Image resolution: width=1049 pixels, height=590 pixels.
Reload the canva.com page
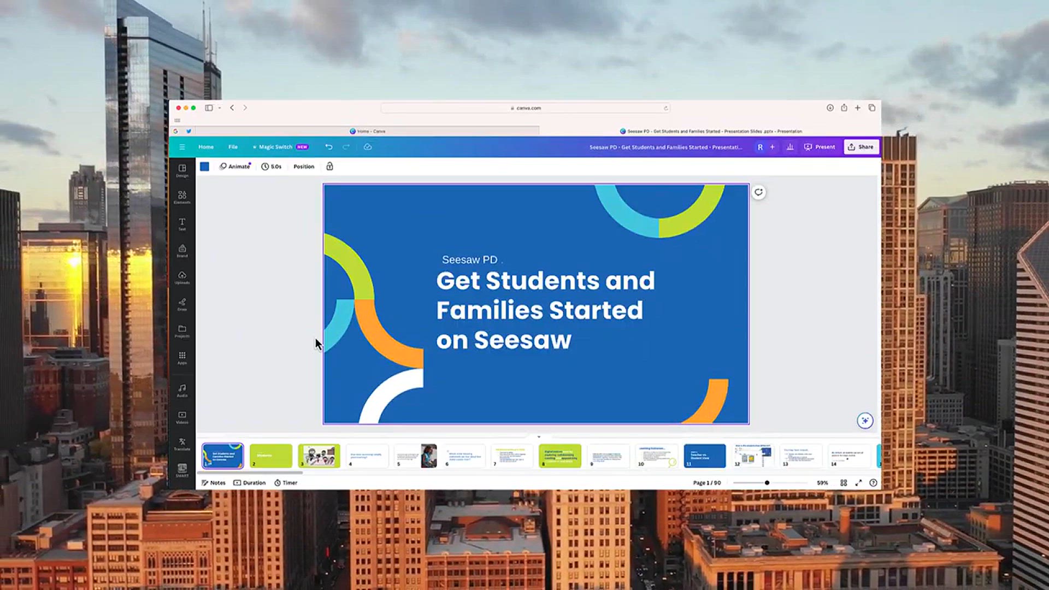click(x=666, y=108)
